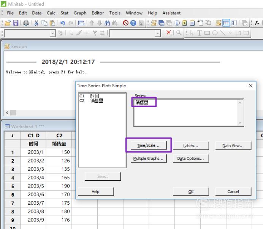Click the Time/Scale... button
The width and height of the screenshot is (263, 229).
[149, 145]
